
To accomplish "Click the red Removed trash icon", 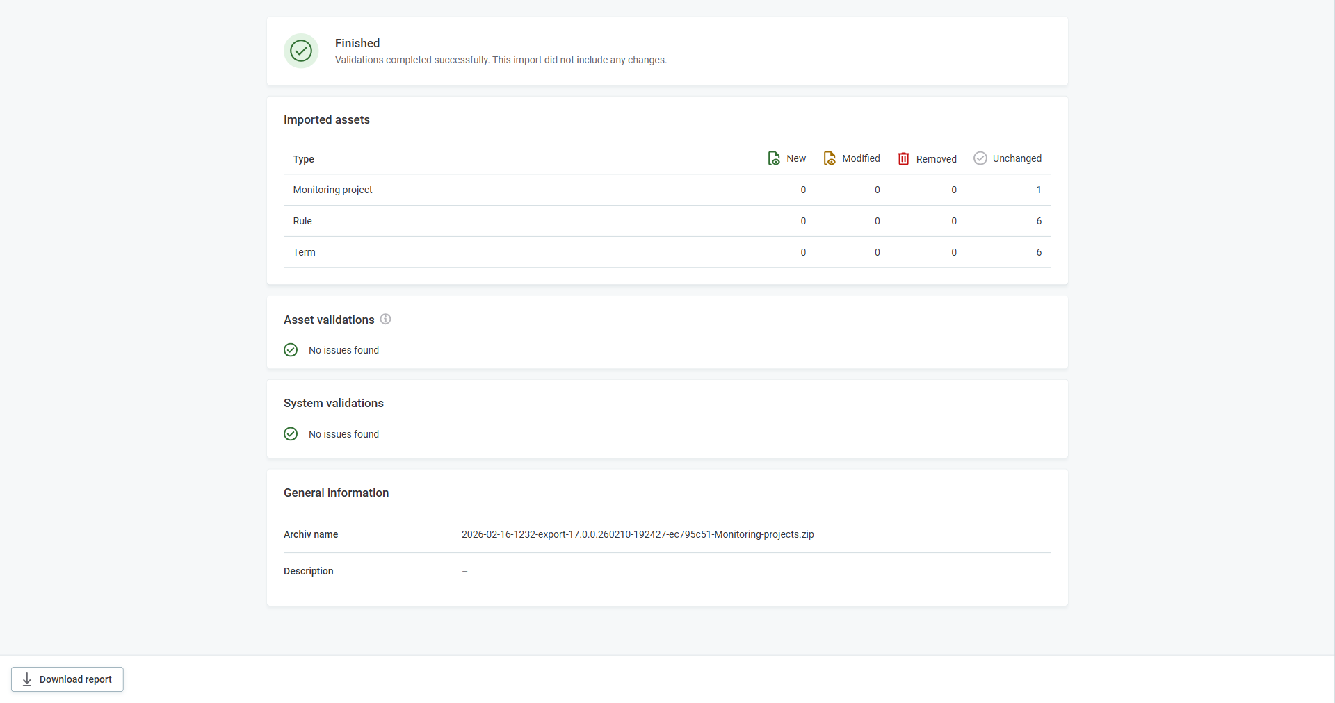I will (x=904, y=158).
